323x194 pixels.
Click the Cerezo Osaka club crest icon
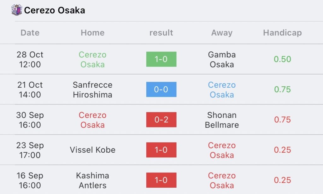coord(17,10)
